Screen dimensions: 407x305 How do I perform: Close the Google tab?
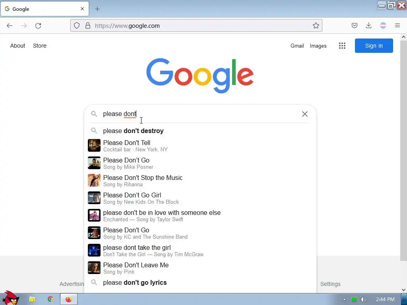[82, 9]
